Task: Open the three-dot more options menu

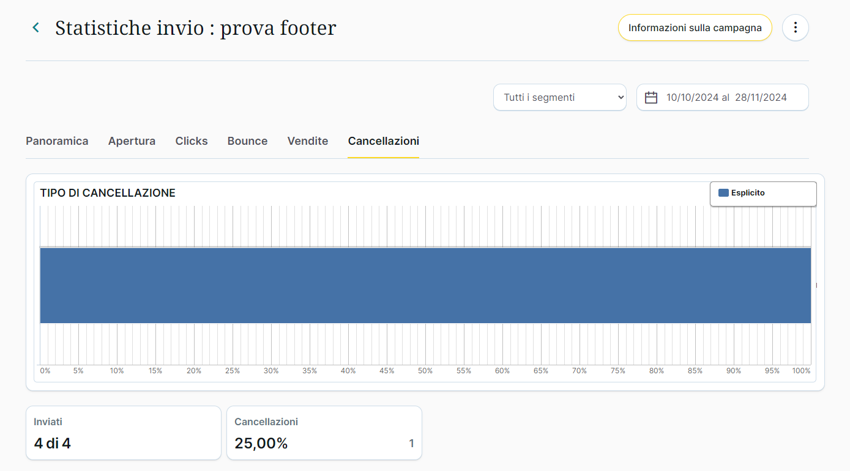Action: click(x=795, y=27)
